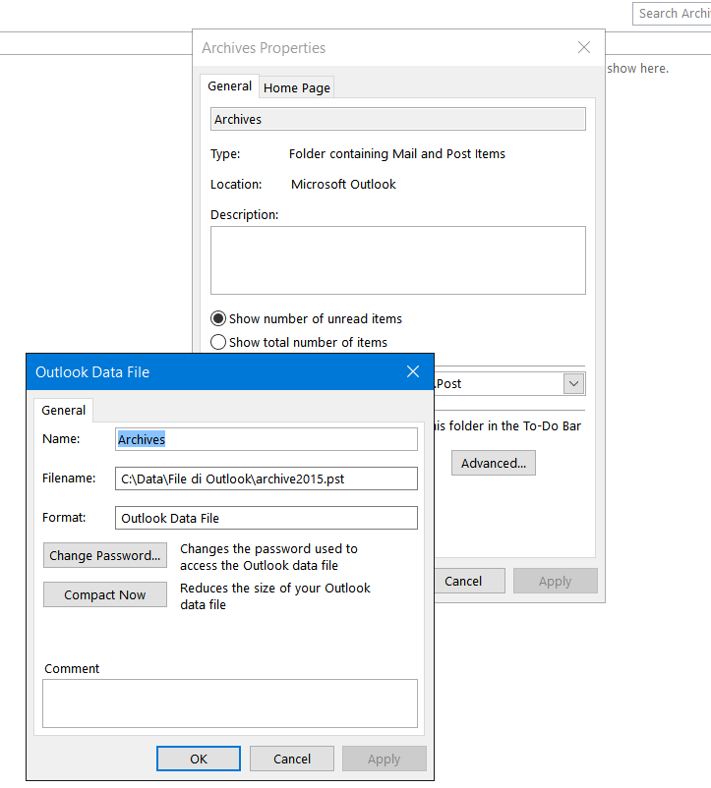Close the Archives Properties window

(x=584, y=47)
